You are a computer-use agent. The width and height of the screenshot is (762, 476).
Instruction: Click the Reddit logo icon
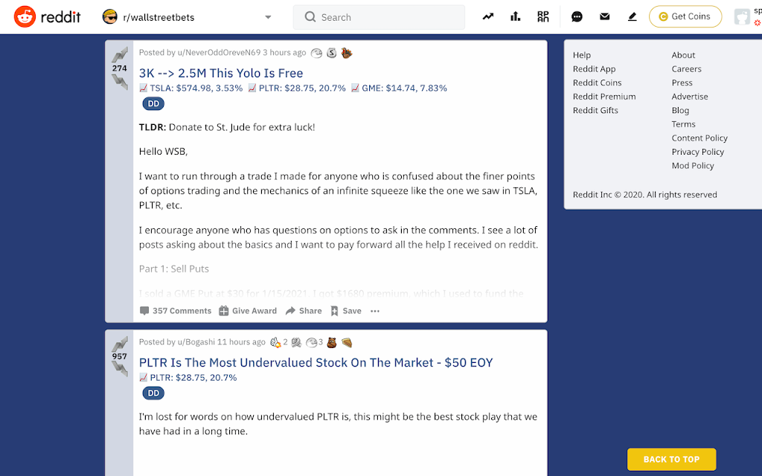pos(25,17)
